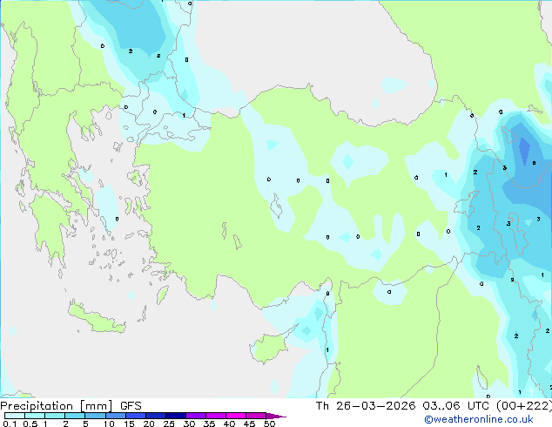Viewport: 552px width, 427px height.
Task: Click the '30' legend scale label
Action: click(189, 424)
